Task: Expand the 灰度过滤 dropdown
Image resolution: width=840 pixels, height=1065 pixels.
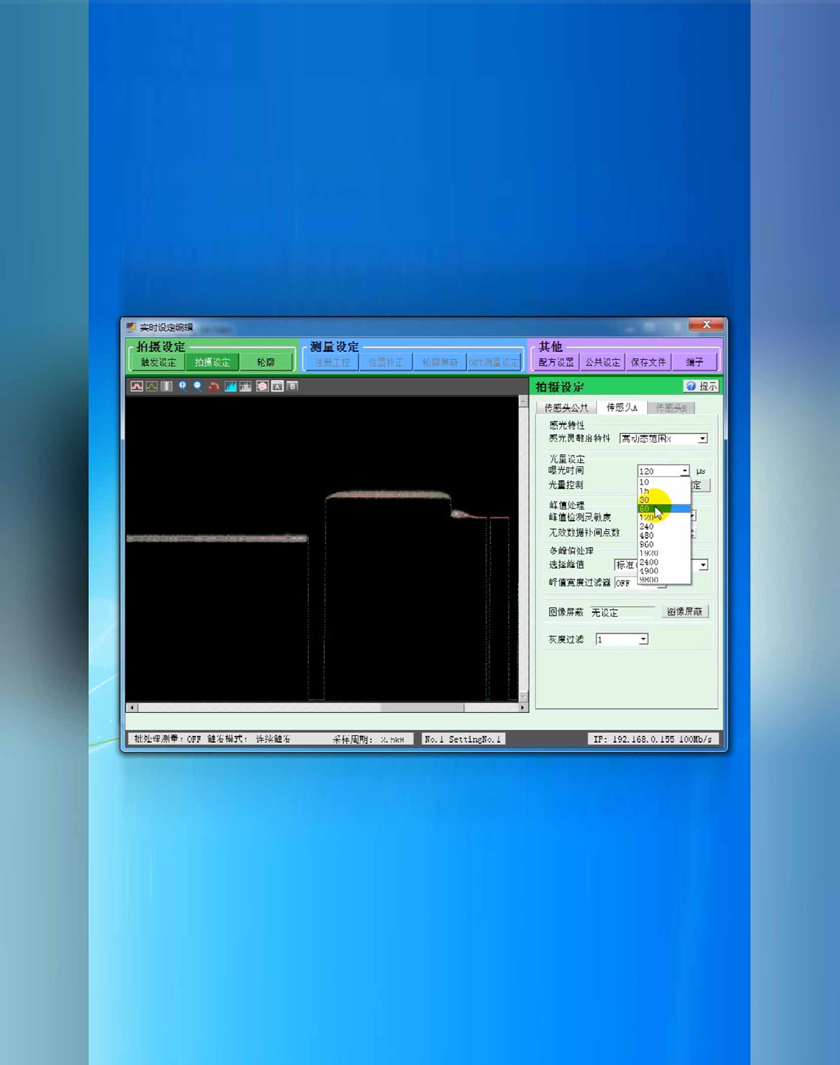Action: (x=643, y=639)
